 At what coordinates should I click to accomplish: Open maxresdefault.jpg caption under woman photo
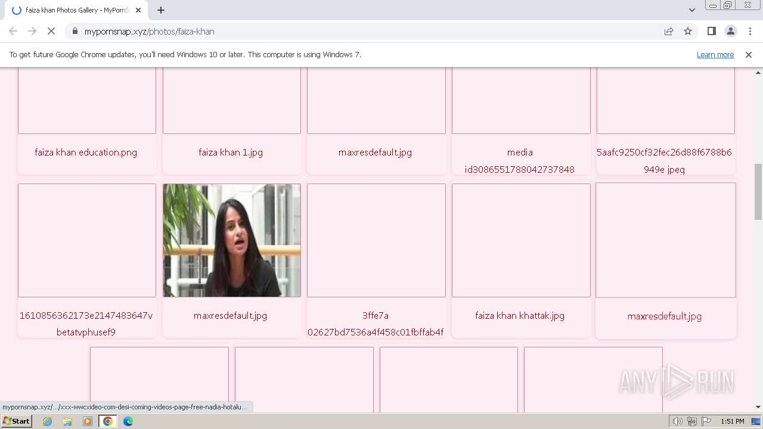tap(230, 315)
